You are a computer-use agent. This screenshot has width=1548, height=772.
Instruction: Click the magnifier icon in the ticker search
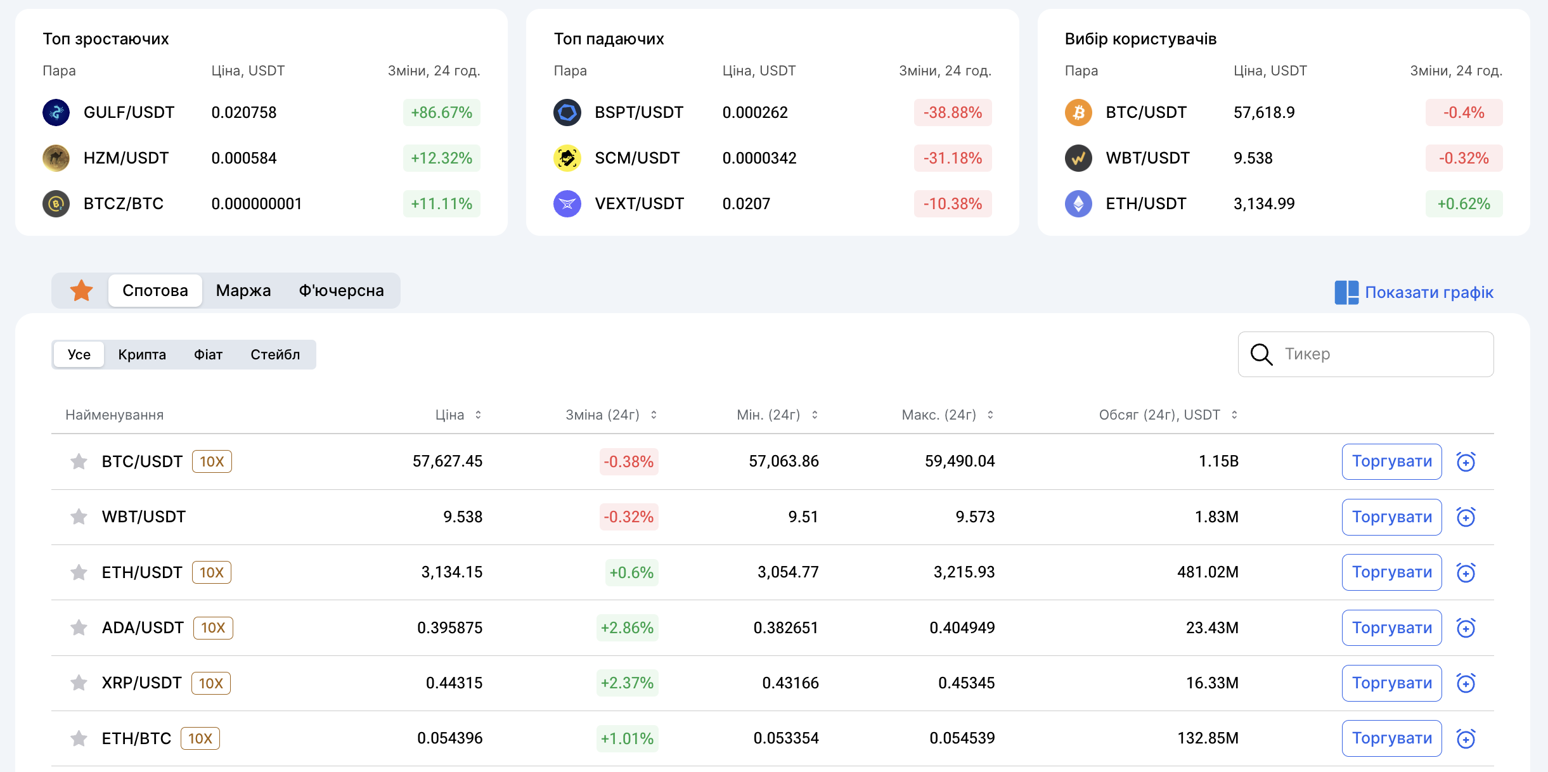tap(1261, 354)
